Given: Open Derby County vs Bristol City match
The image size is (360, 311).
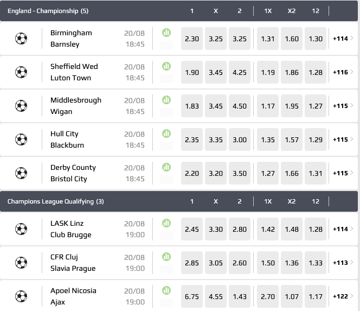Looking at the screenshot, I should tap(73, 173).
